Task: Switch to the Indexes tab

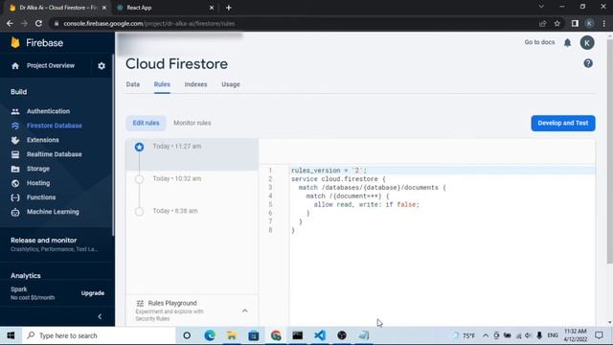Action: click(x=195, y=84)
